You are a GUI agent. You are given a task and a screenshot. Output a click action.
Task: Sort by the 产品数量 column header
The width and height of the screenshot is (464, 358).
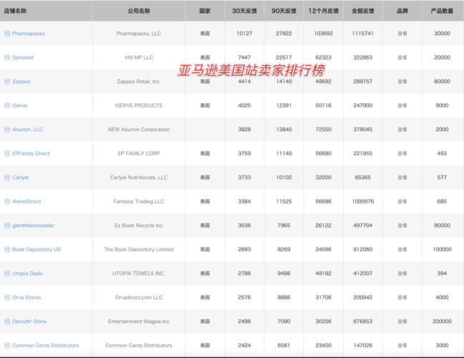click(442, 11)
